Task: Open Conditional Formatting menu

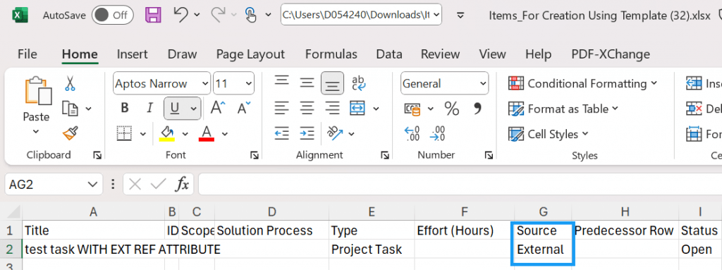Action: point(583,83)
